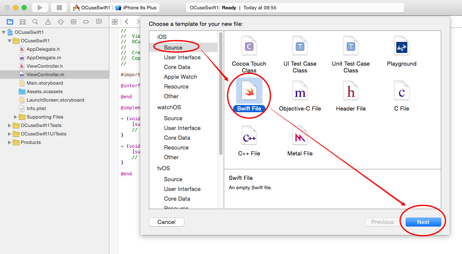Viewport: 462px width, 254px height.
Task: Open the related items grid menu
Action: [x=114, y=22]
